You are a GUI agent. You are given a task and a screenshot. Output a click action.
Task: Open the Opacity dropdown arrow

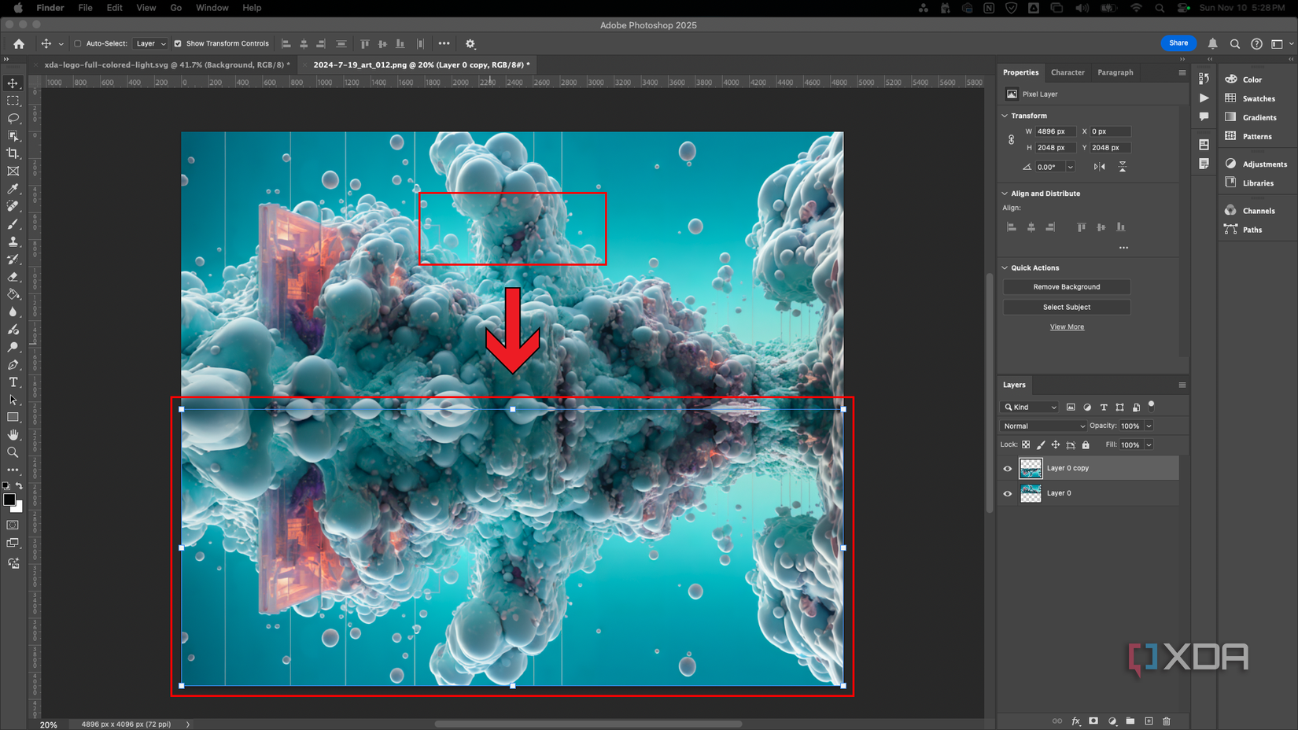1149,426
